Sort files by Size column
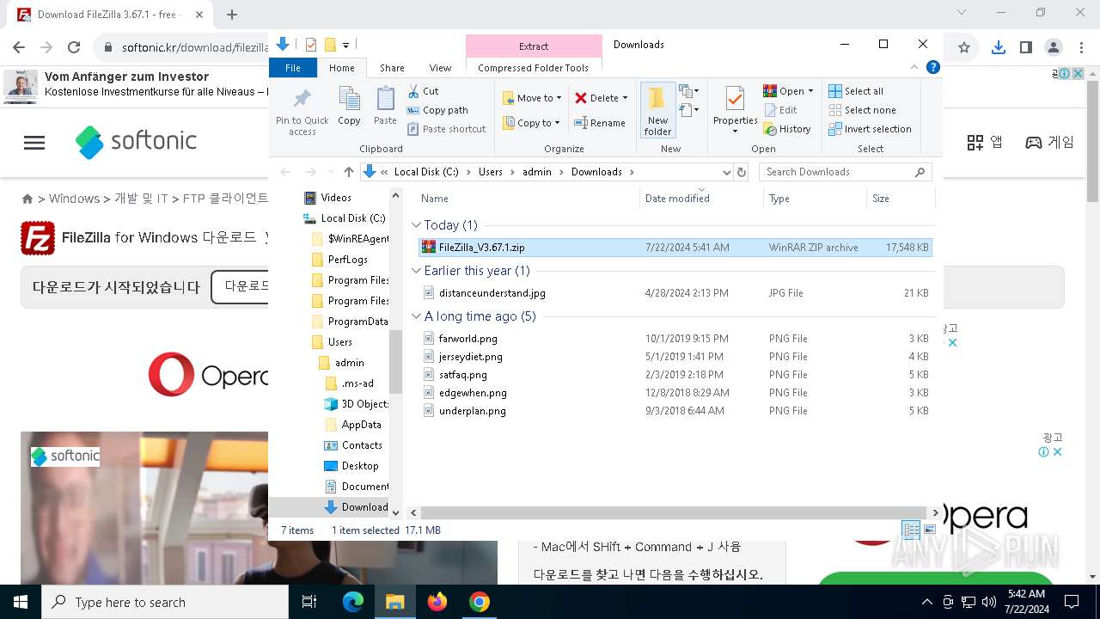 tap(900, 199)
